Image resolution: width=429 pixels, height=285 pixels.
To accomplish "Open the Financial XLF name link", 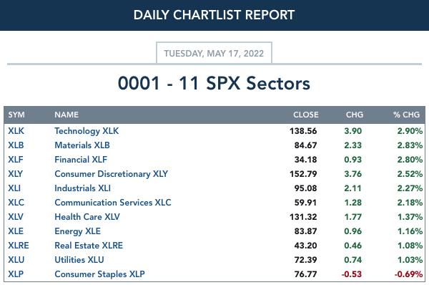I will point(81,160).
